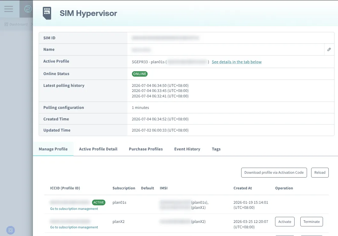The image size is (338, 236).
Task: Terminate the planX2 profile
Action: coord(311,222)
